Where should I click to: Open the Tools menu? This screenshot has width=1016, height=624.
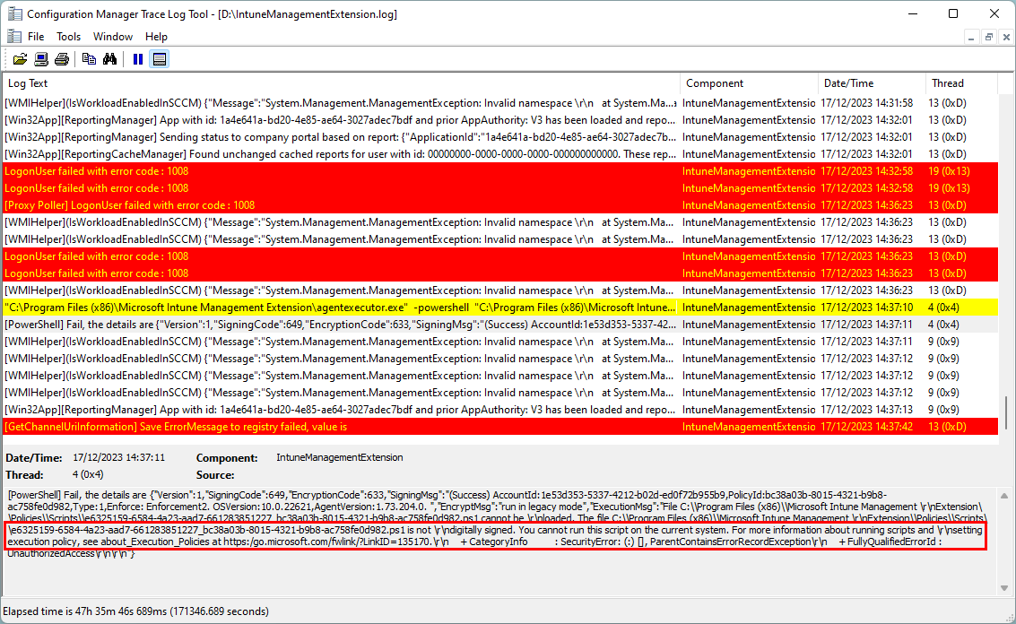(x=69, y=37)
